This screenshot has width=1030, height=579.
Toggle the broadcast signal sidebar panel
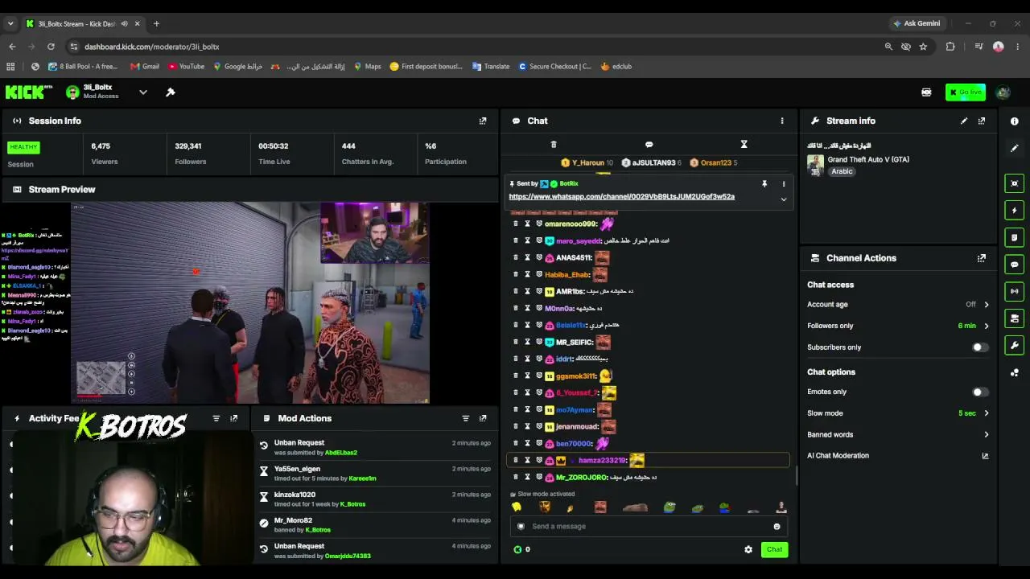1015,291
